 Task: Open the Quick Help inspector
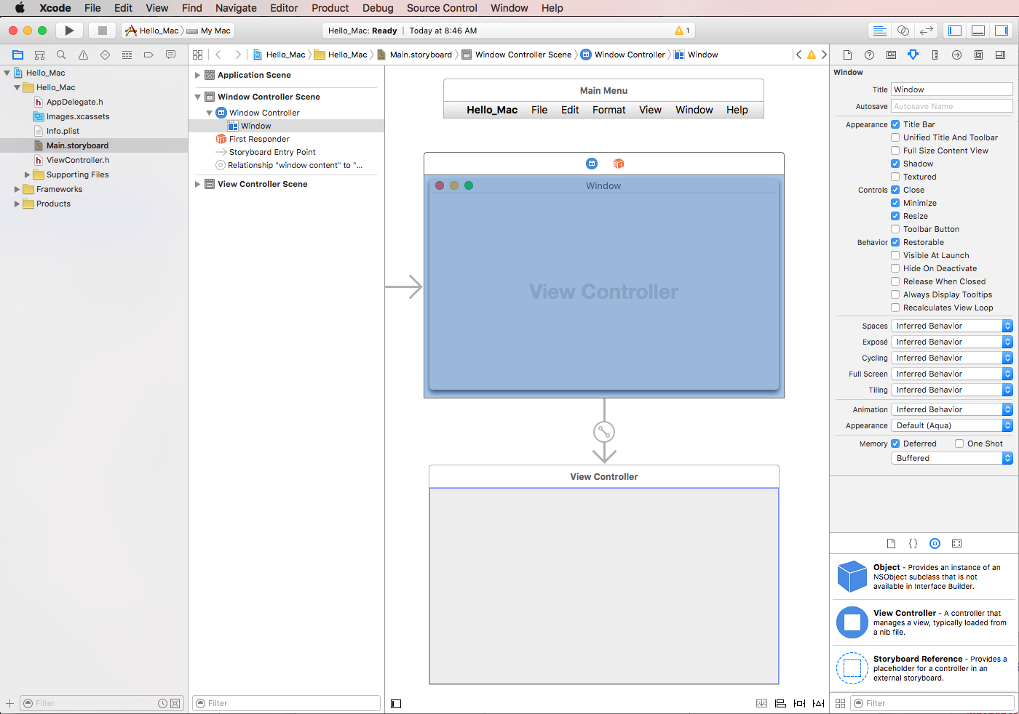pos(868,55)
